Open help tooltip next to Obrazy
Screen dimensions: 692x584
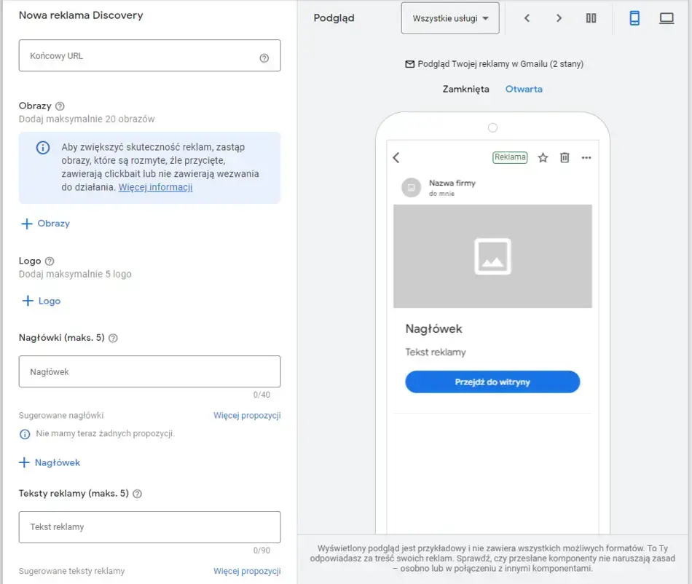[60, 106]
